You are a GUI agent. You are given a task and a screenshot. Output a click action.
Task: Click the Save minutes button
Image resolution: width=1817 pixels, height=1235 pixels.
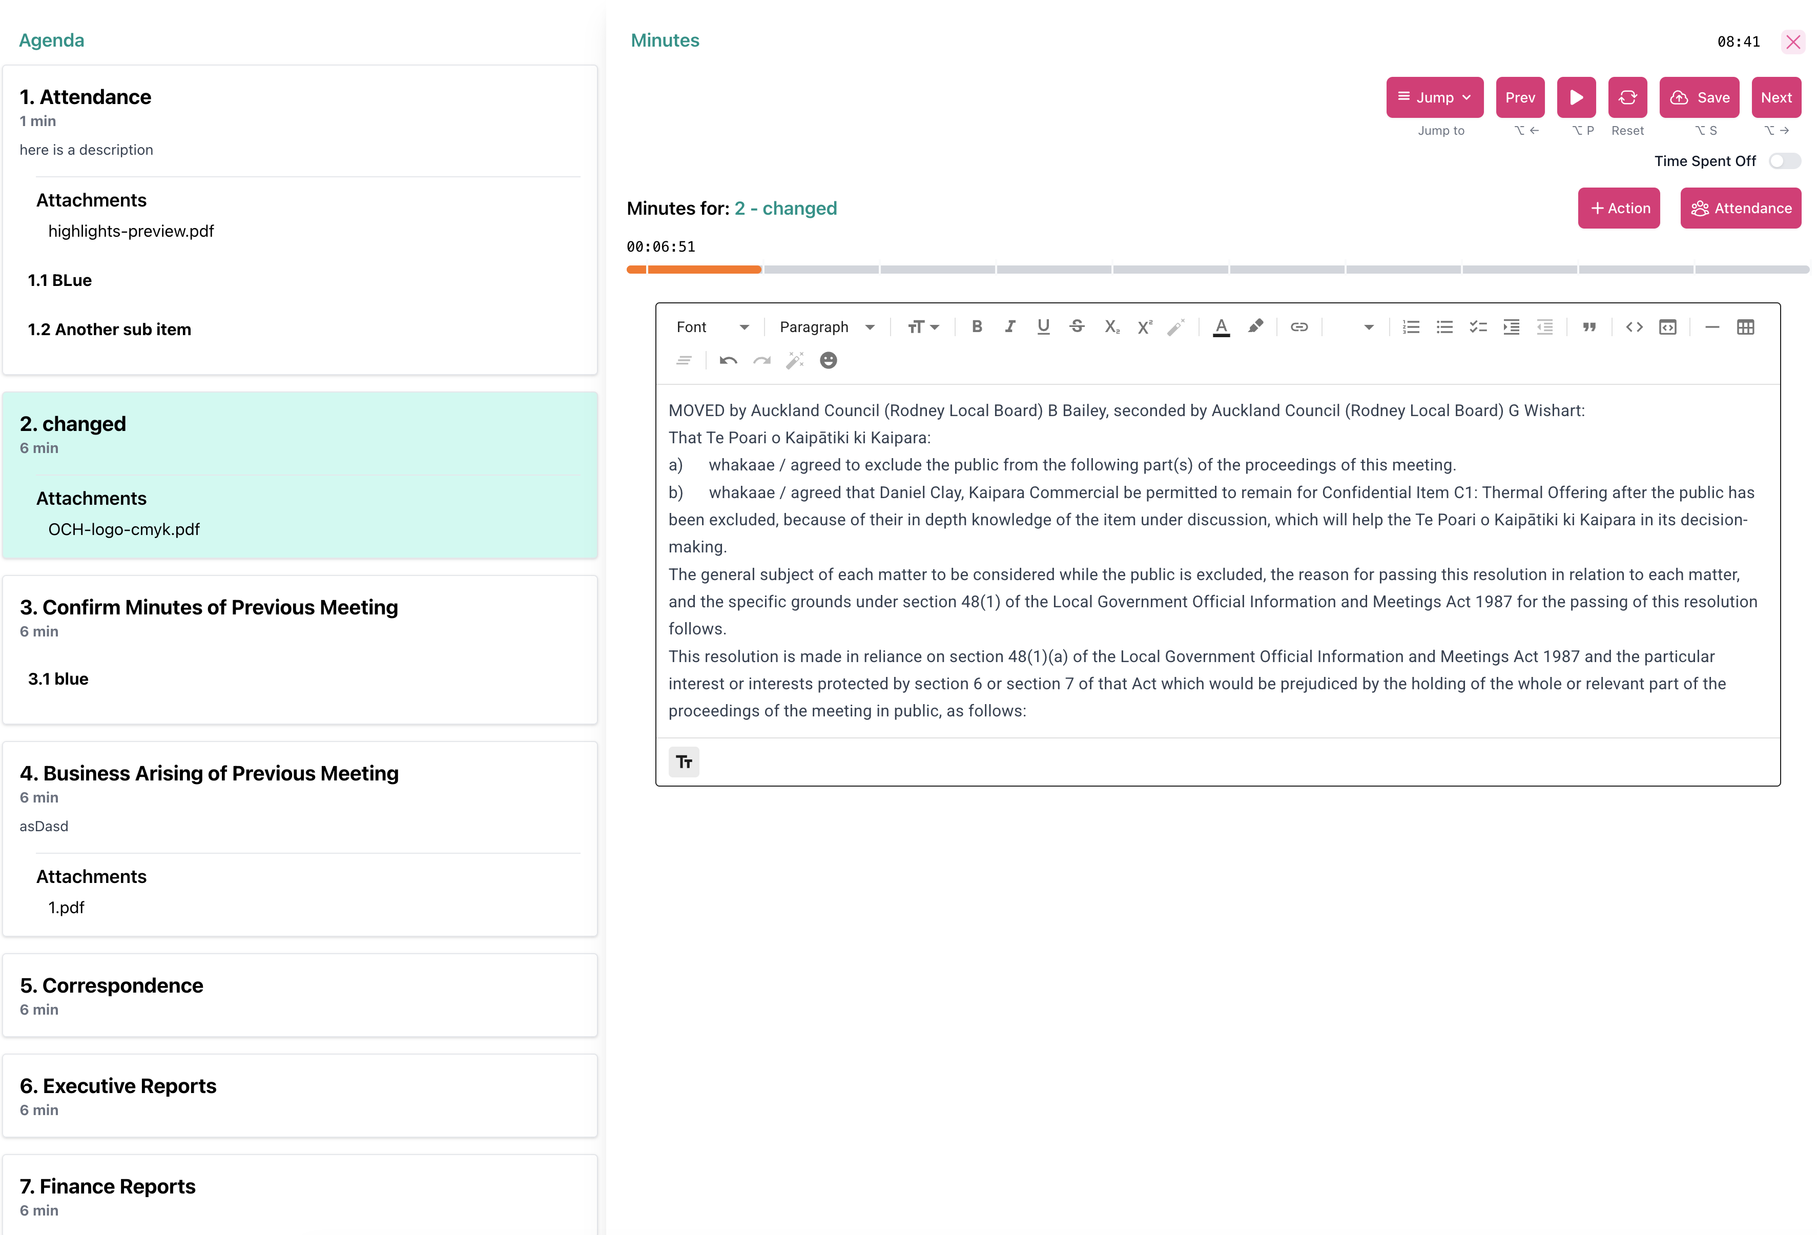click(x=1698, y=97)
